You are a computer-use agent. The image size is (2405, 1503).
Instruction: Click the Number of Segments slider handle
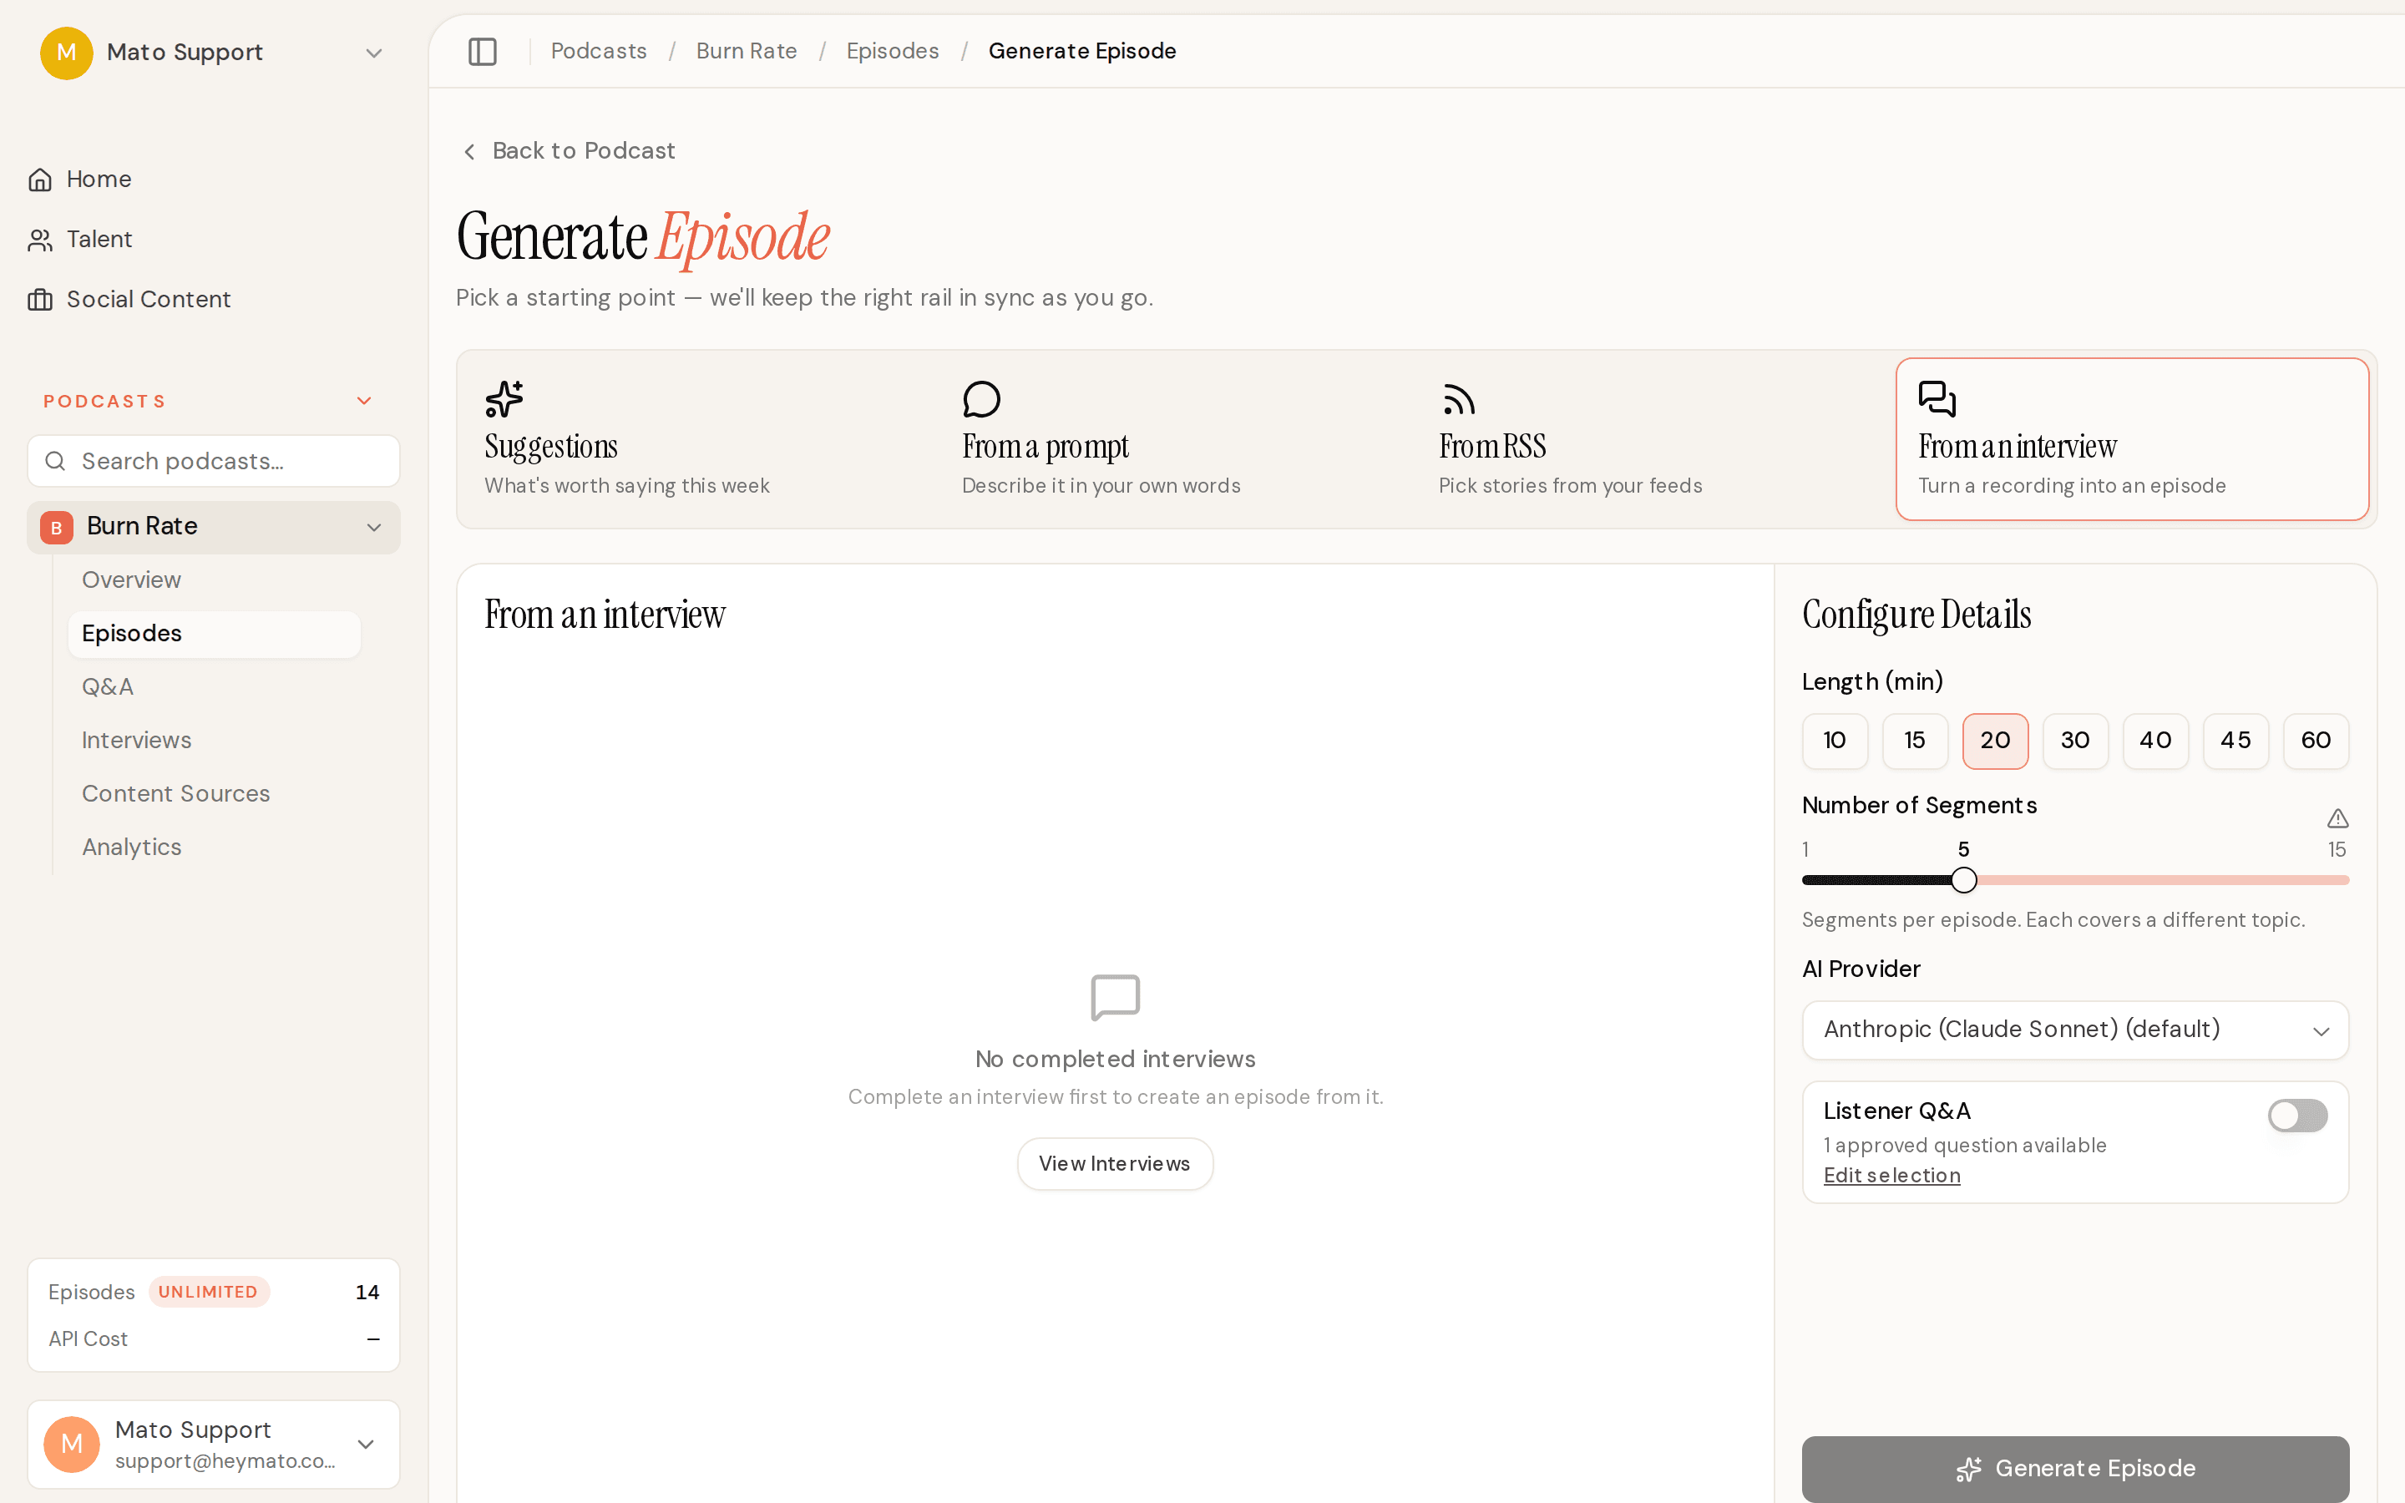pyautogui.click(x=1962, y=881)
